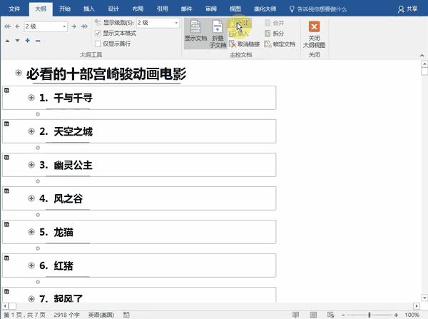Macro recording icon in status bar
The width and height of the screenshot is (428, 319).
pos(126,315)
